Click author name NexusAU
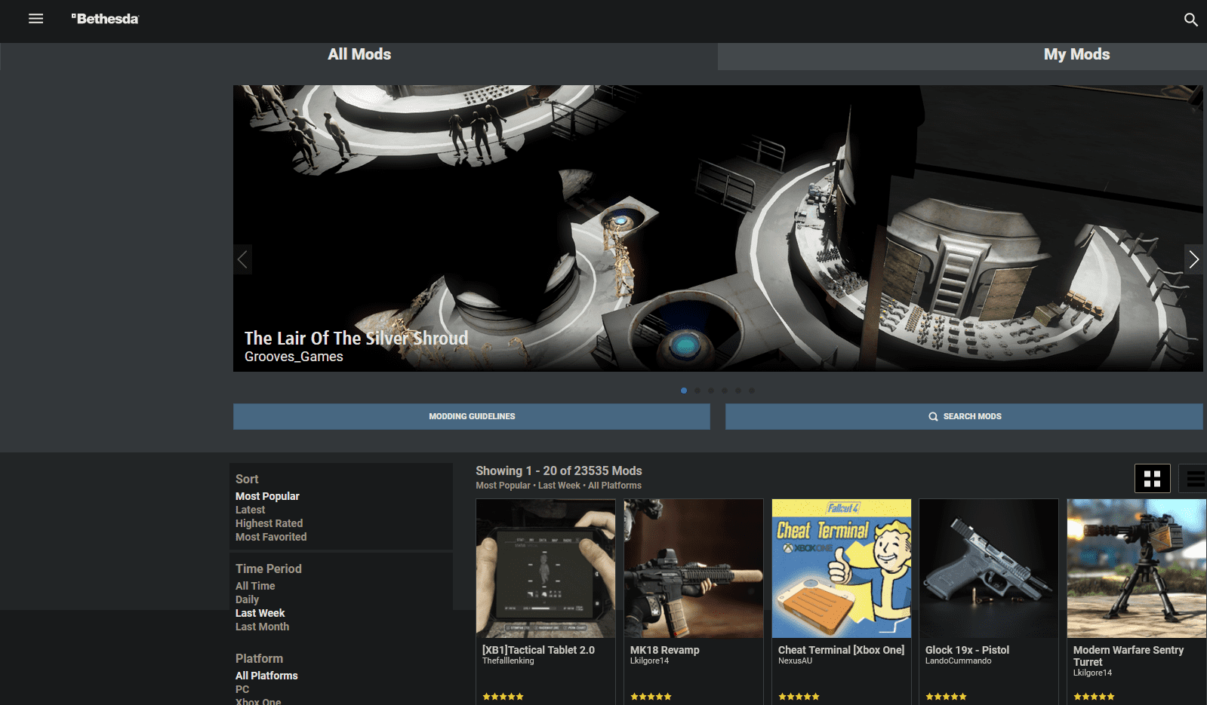 pyautogui.click(x=795, y=661)
